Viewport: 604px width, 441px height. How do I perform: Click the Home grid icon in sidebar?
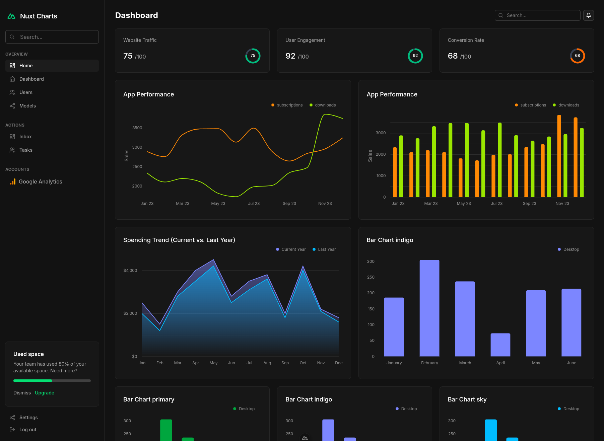[12, 66]
